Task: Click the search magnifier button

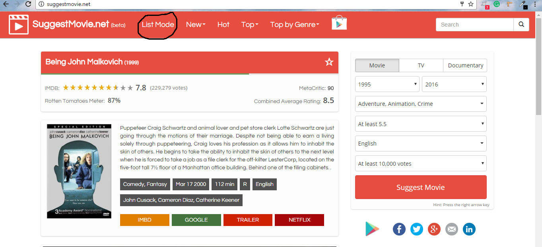Action: click(521, 25)
